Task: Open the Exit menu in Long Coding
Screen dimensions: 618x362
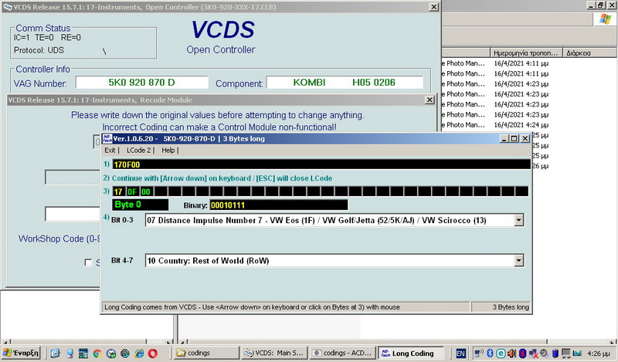Action: tap(110, 150)
